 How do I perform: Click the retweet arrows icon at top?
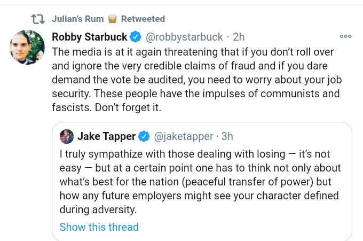tap(37, 19)
